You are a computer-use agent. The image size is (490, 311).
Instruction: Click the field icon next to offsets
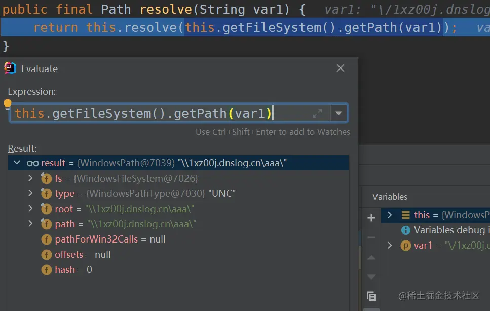click(46, 254)
